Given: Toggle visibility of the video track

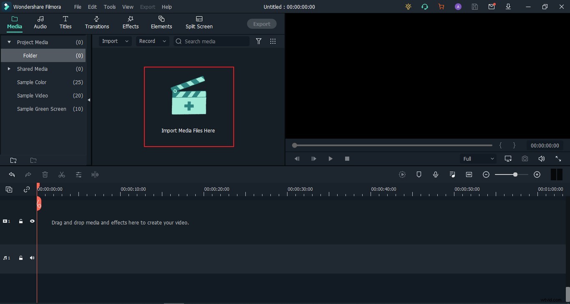Looking at the screenshot, I should [32, 222].
